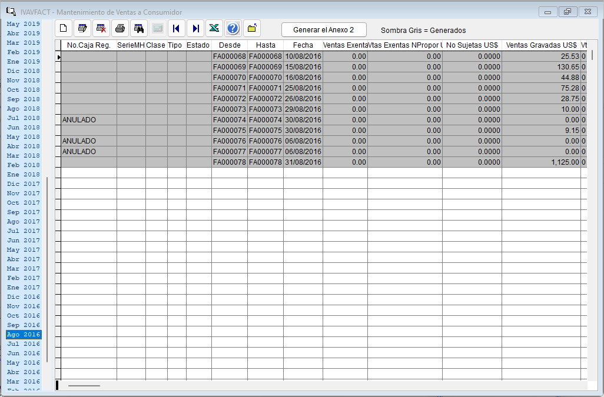Print the sales listing with the printer icon
The height and width of the screenshot is (397, 604).
click(x=120, y=28)
